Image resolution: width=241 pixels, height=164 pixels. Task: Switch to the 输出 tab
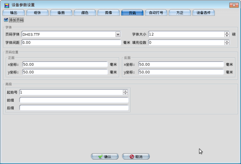[14, 13]
